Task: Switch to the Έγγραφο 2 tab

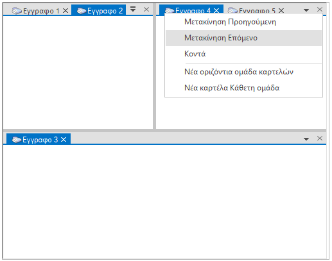Action: click(x=98, y=10)
